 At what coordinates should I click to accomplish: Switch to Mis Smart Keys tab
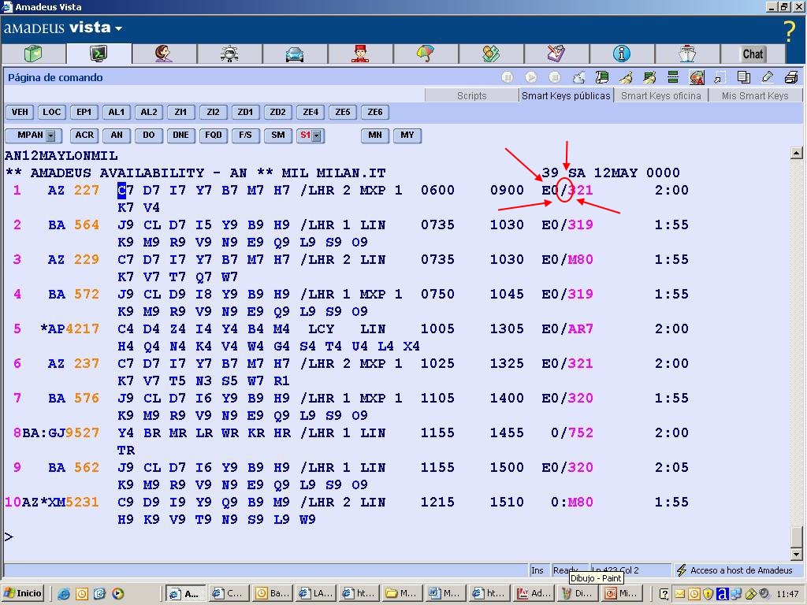[x=754, y=95]
